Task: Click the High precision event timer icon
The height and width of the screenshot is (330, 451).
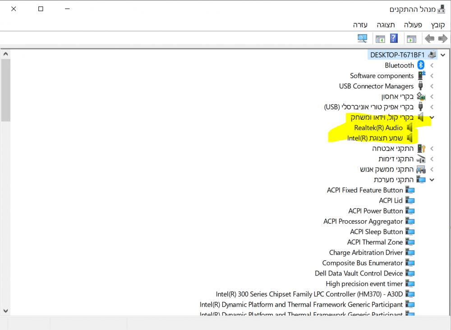Action: pos(410,284)
